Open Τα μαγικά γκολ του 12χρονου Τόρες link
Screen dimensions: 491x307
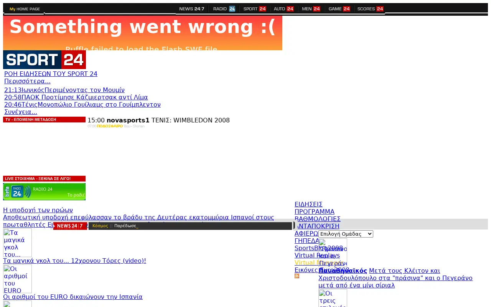[x=74, y=261]
